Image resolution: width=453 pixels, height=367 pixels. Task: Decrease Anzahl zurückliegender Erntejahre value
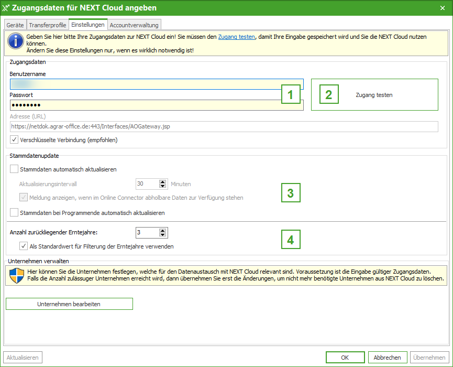click(163, 235)
